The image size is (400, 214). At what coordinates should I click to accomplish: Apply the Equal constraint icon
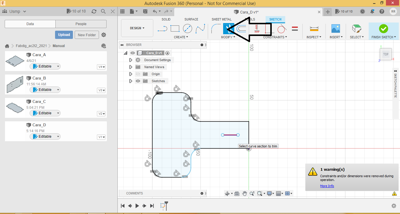coord(295,29)
